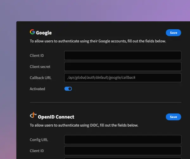Save the Google authentication settings
Image resolution: width=190 pixels, height=159 pixels.
coord(174,33)
